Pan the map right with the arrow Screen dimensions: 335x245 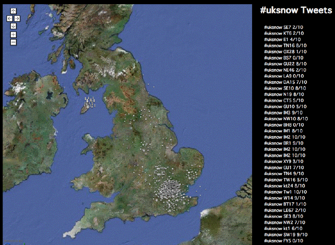coord(17,18)
